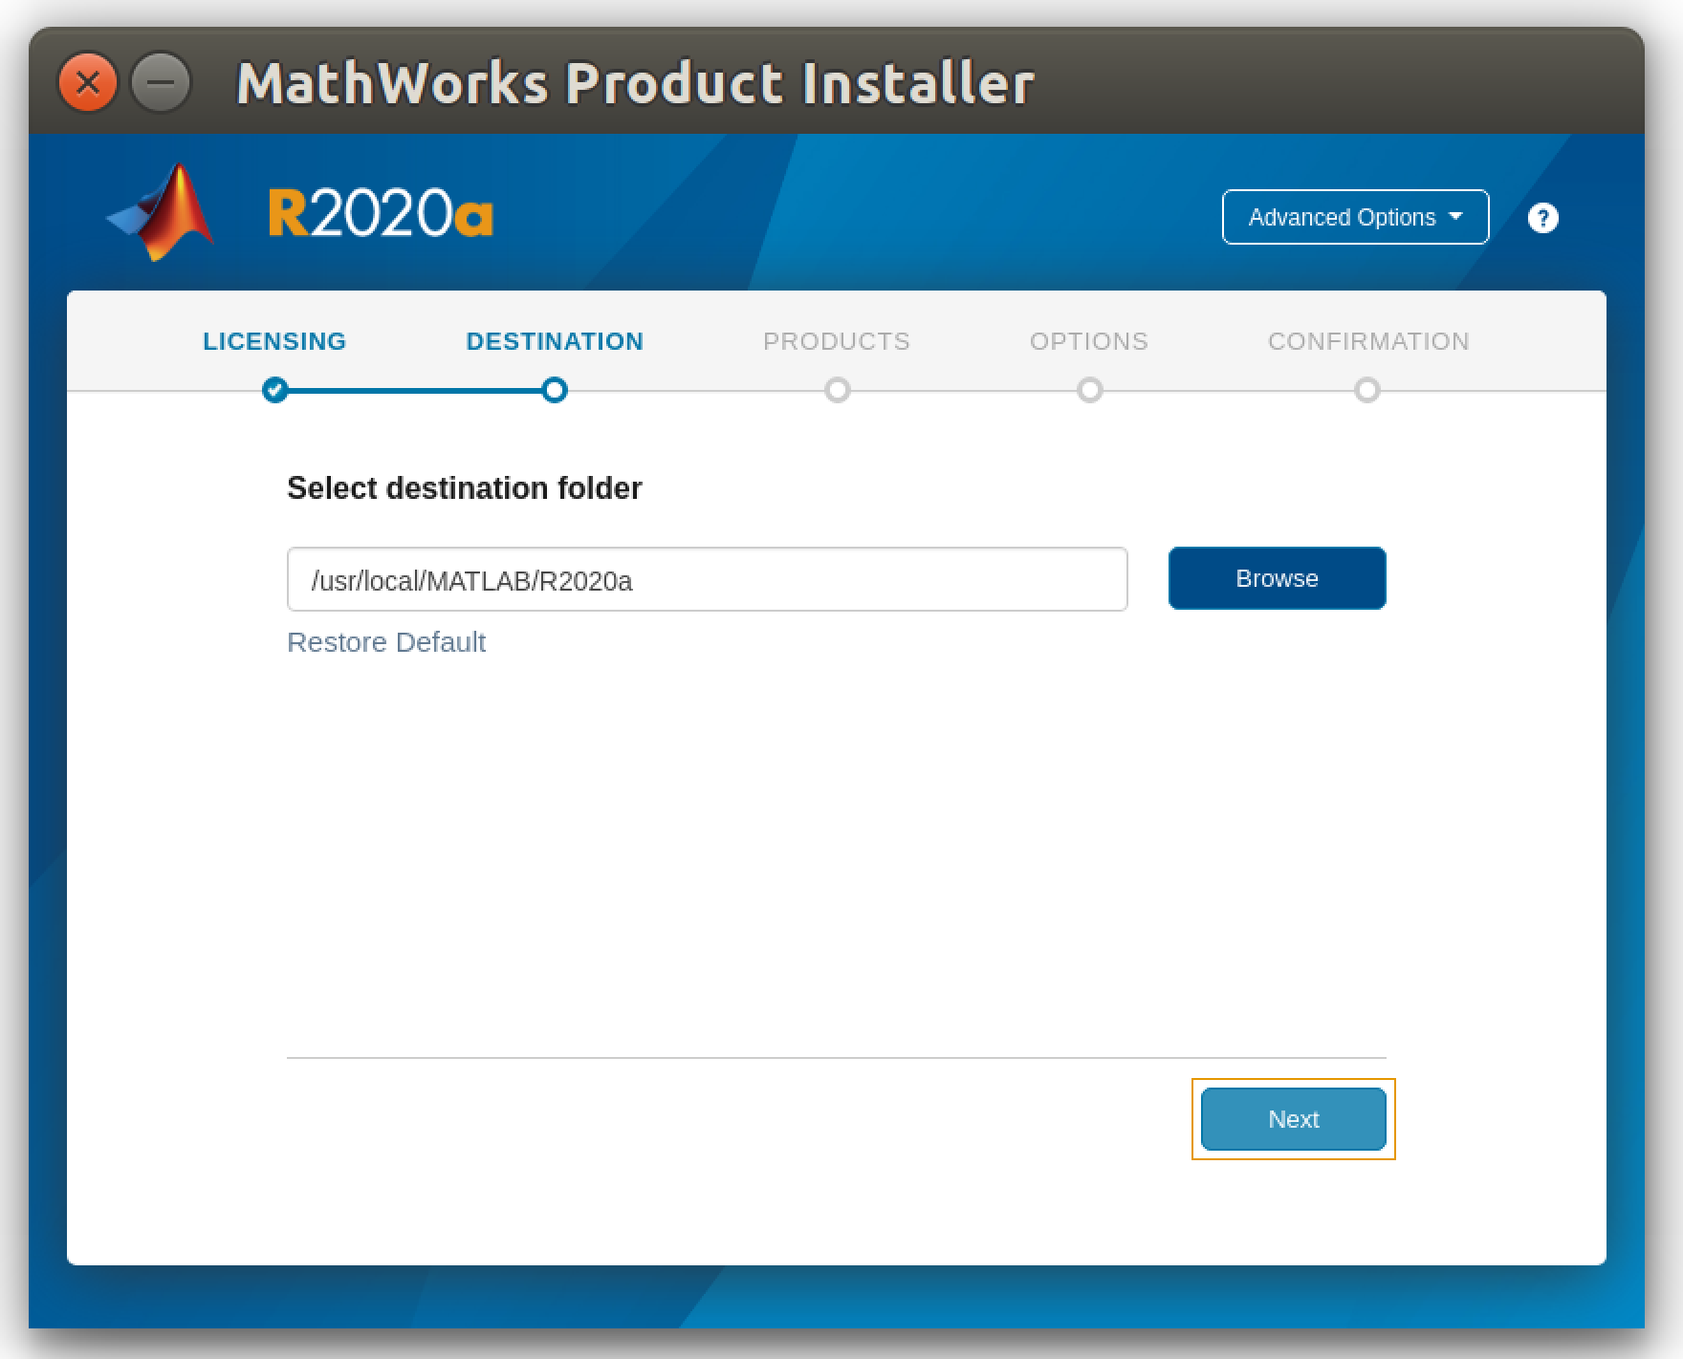Click the R2020a release logo
This screenshot has width=1683, height=1359.
381,213
